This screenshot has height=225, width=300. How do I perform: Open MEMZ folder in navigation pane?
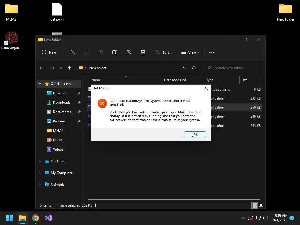[x=58, y=131]
